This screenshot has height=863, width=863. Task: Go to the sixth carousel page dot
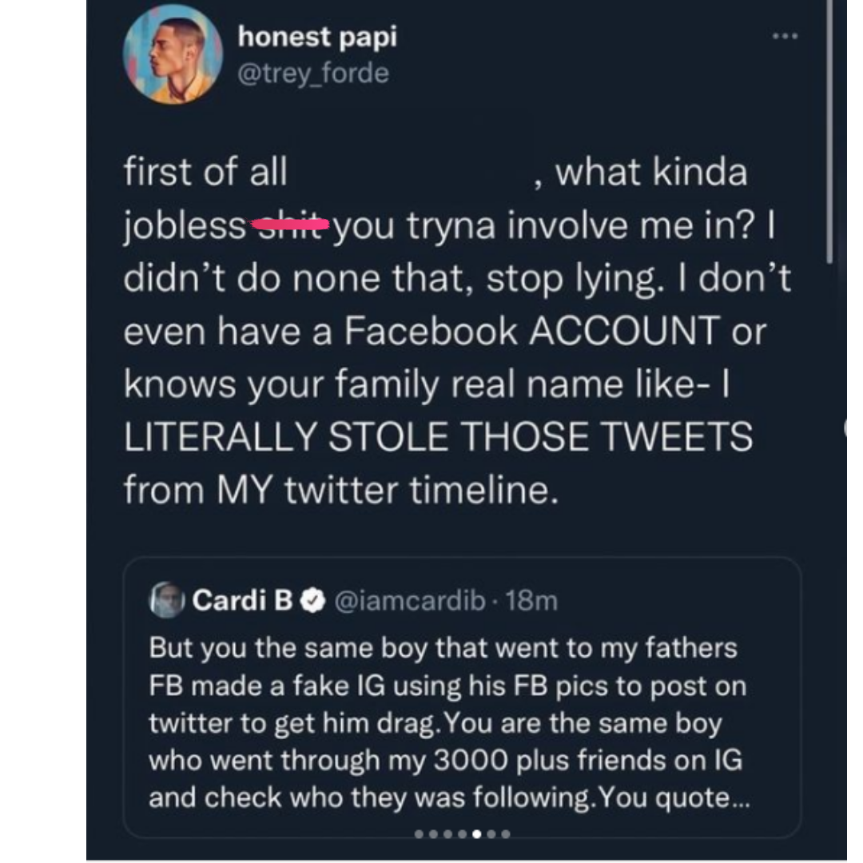(x=491, y=834)
